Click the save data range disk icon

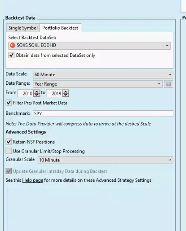pos(169,84)
